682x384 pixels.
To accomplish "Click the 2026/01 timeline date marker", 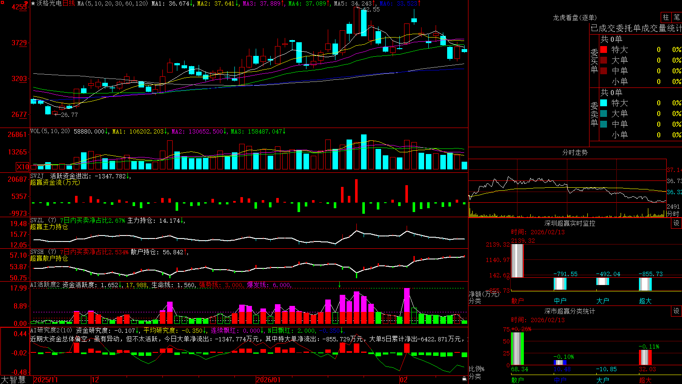I will click(x=269, y=380).
